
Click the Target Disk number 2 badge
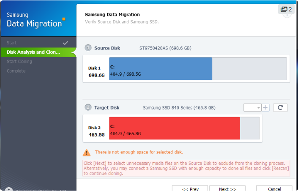pos(88,107)
